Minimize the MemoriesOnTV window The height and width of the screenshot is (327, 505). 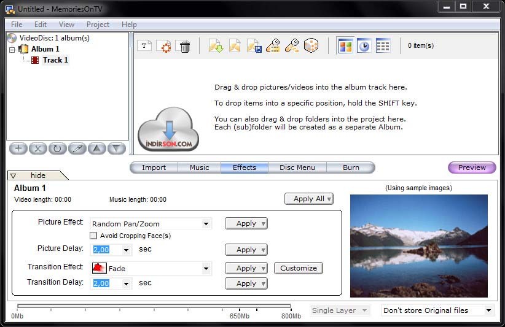tap(447, 6)
